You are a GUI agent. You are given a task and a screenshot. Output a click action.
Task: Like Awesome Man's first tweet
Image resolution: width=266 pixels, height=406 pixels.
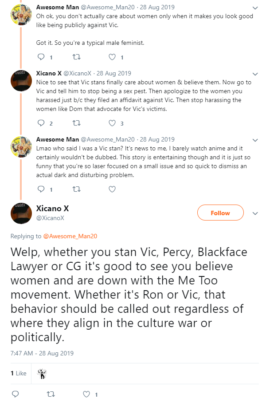coord(112,57)
